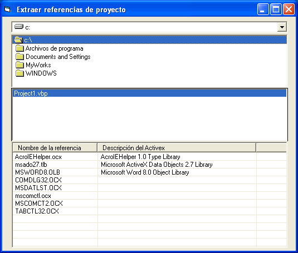298x253 pixels.
Task: Maximize the Extraer referencias window
Action: (276, 9)
